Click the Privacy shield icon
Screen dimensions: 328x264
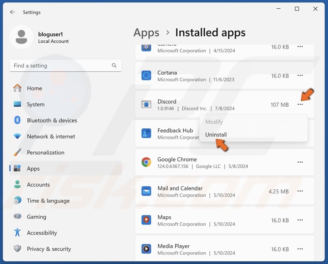coord(17,249)
